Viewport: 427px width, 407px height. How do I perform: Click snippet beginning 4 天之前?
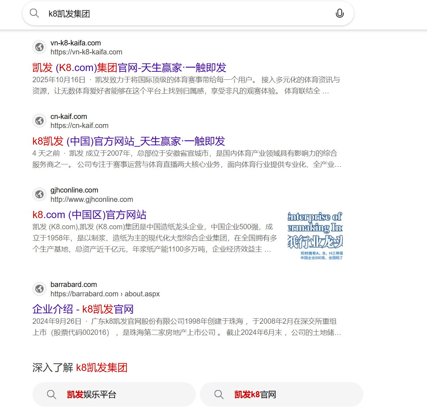pos(187,159)
